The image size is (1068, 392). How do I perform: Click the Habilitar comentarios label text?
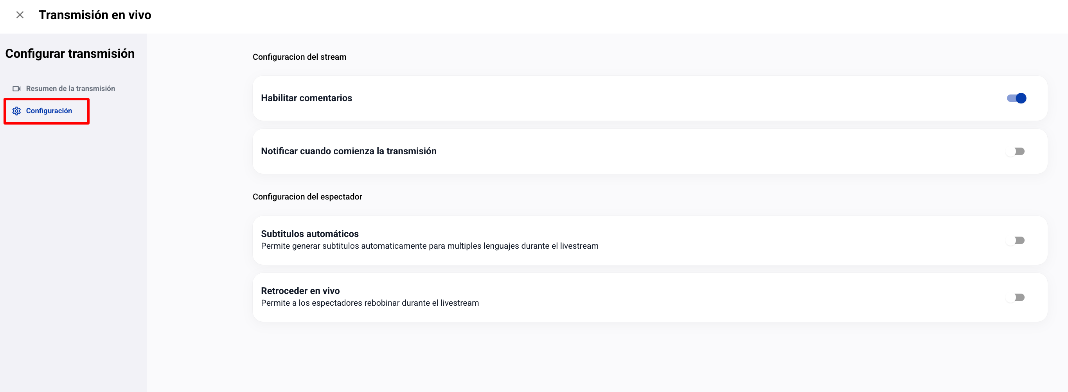pos(306,98)
